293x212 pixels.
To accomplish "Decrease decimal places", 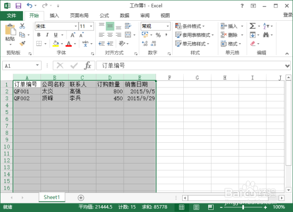I will (153, 44).
